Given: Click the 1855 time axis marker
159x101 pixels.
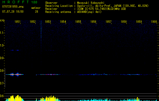Looking at the screenshot, I should click(78, 22).
